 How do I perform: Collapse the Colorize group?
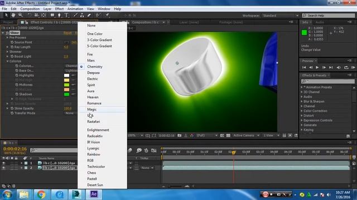pos(7,61)
